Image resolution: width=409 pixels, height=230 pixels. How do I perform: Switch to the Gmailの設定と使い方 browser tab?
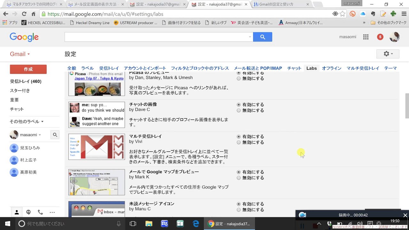pyautogui.click(x=281, y=4)
